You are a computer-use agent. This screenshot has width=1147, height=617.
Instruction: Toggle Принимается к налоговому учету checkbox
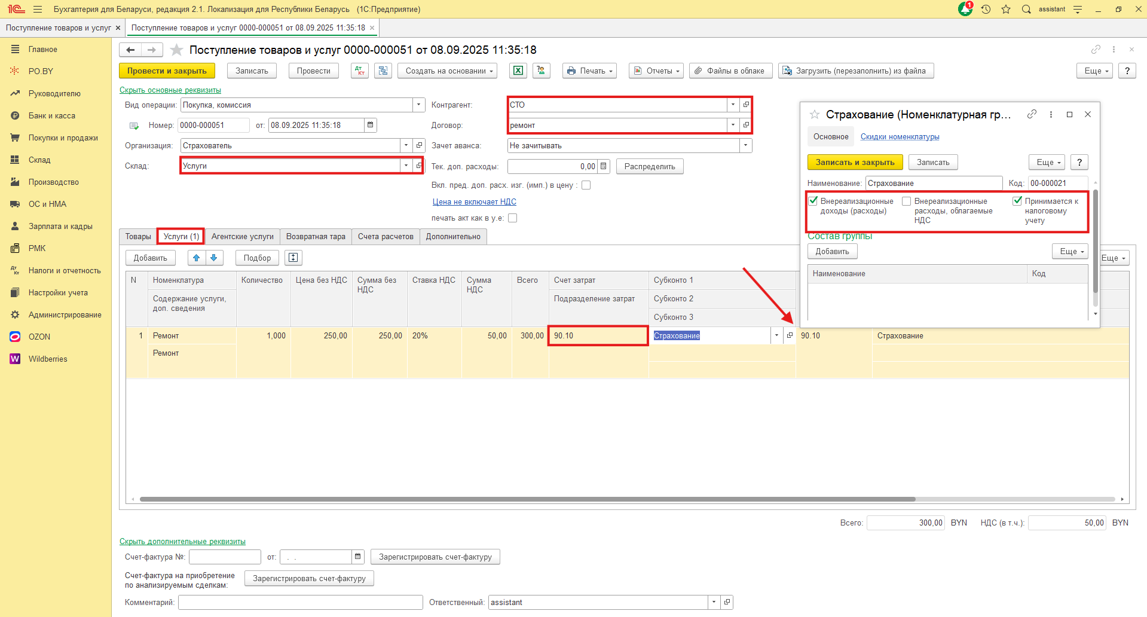click(1017, 201)
